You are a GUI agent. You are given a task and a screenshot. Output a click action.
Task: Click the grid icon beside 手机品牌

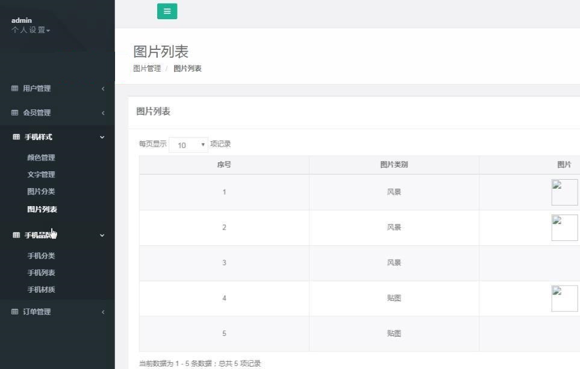(16, 236)
